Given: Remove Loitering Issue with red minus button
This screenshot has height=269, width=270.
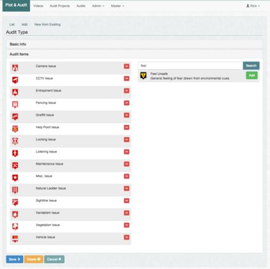Looking at the screenshot, I should pos(127,152).
